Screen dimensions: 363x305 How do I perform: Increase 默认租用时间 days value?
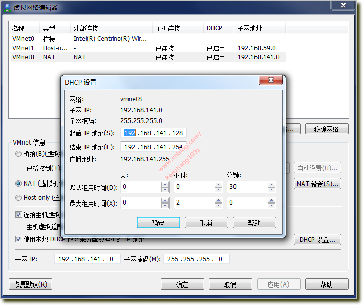coord(165,185)
